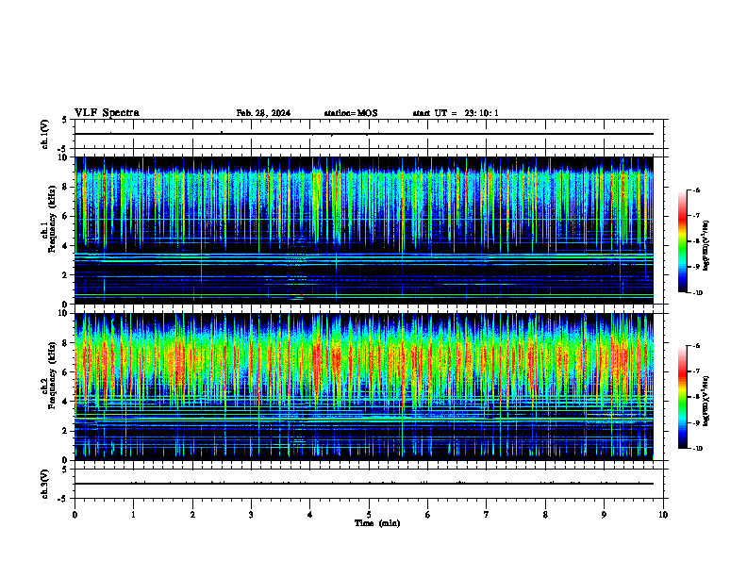
Task: Click the "-9" label on ch.1 color scale
Action: 696,267
